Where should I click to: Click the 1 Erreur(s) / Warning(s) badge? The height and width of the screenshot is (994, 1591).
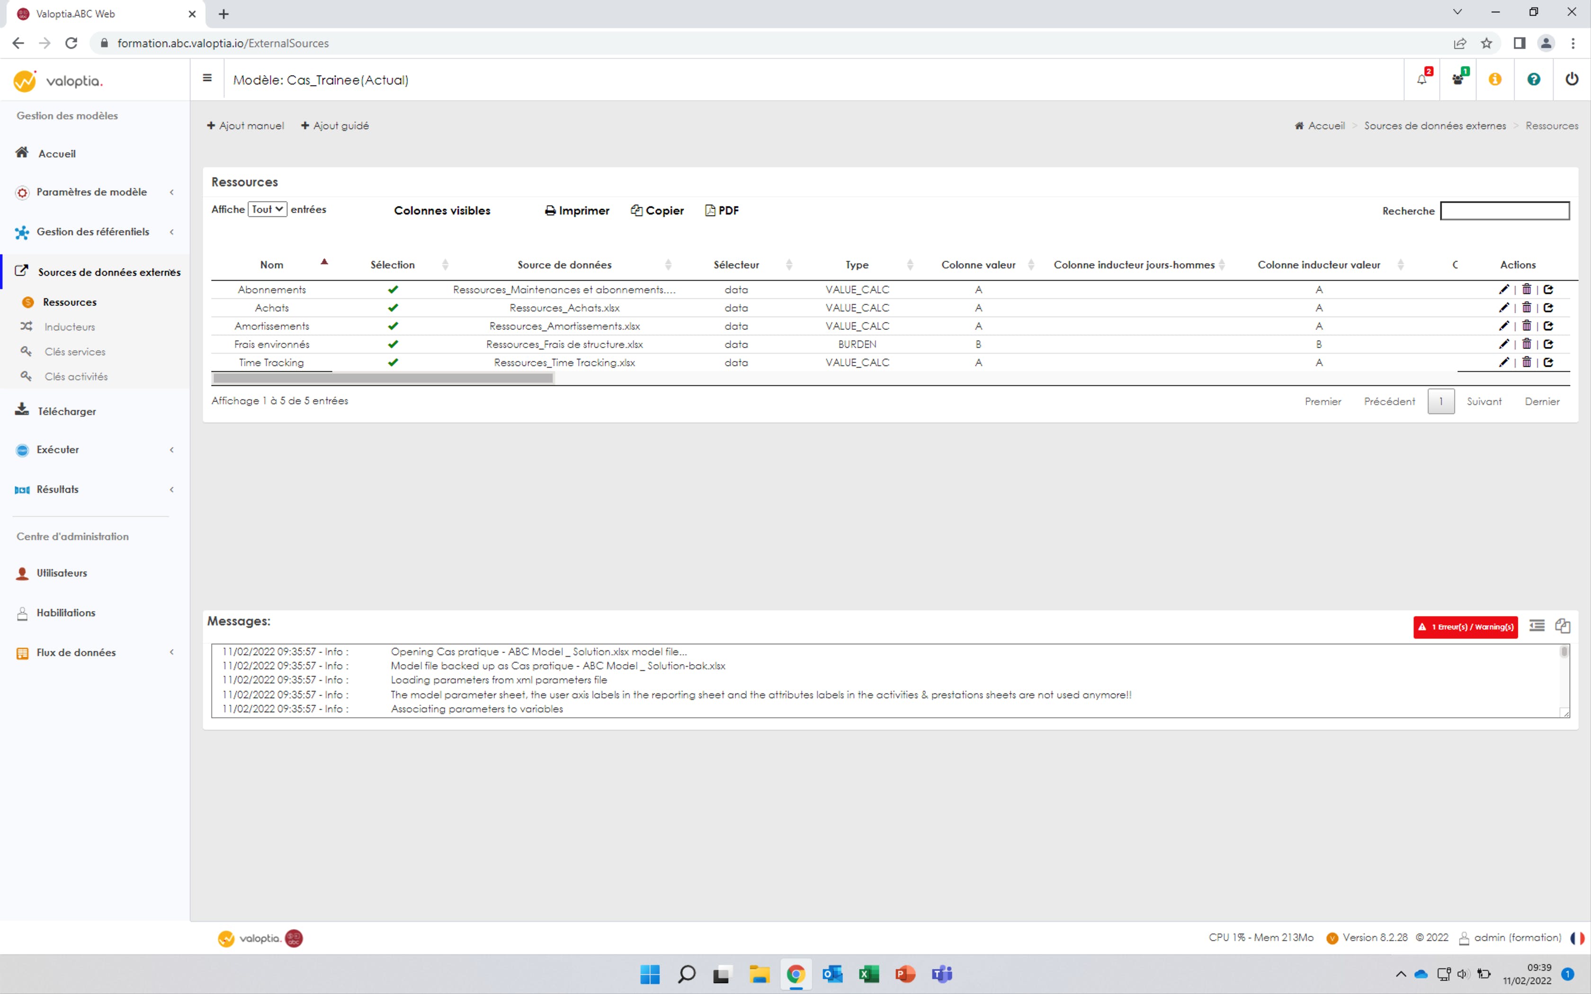point(1466,627)
